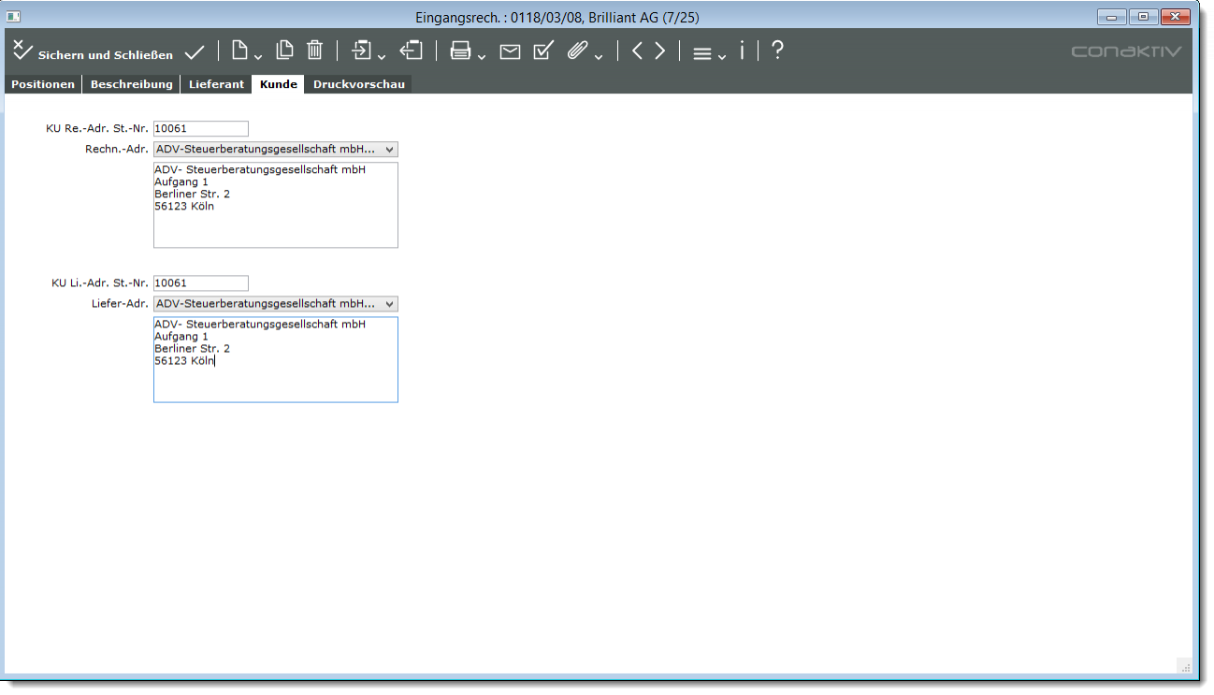Image resolution: width=1214 pixels, height=695 pixels.
Task: Go to next record arrow
Action: [660, 51]
